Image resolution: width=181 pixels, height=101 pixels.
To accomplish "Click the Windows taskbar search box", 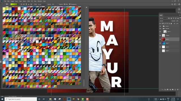I will (x=21, y=99).
